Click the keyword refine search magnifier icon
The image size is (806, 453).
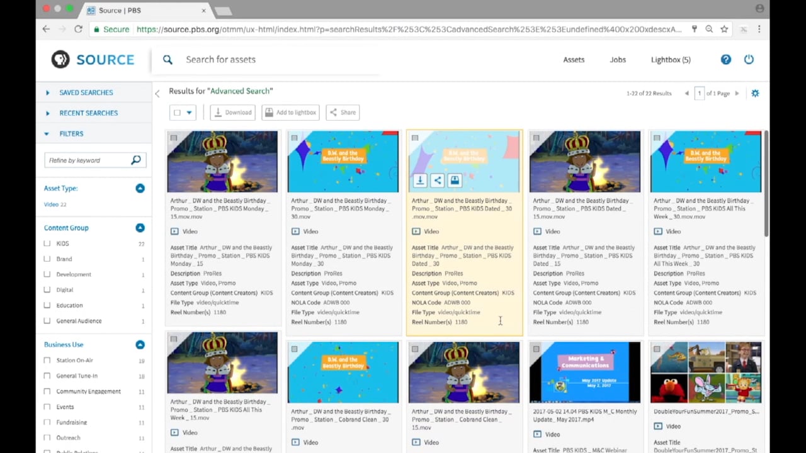(x=135, y=160)
